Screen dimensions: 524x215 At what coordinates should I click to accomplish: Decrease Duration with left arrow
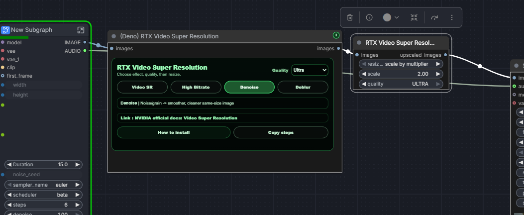(9, 165)
